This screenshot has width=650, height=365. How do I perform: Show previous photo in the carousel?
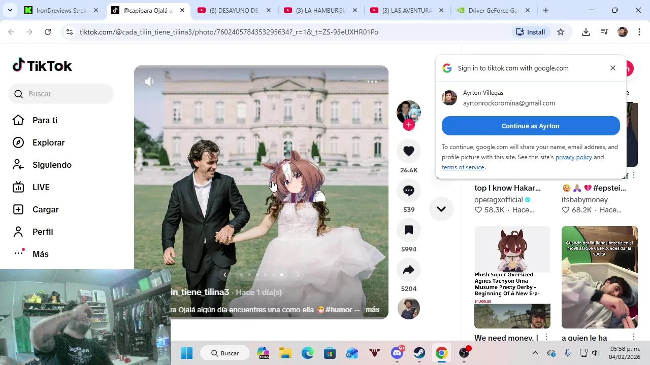[x=225, y=275]
